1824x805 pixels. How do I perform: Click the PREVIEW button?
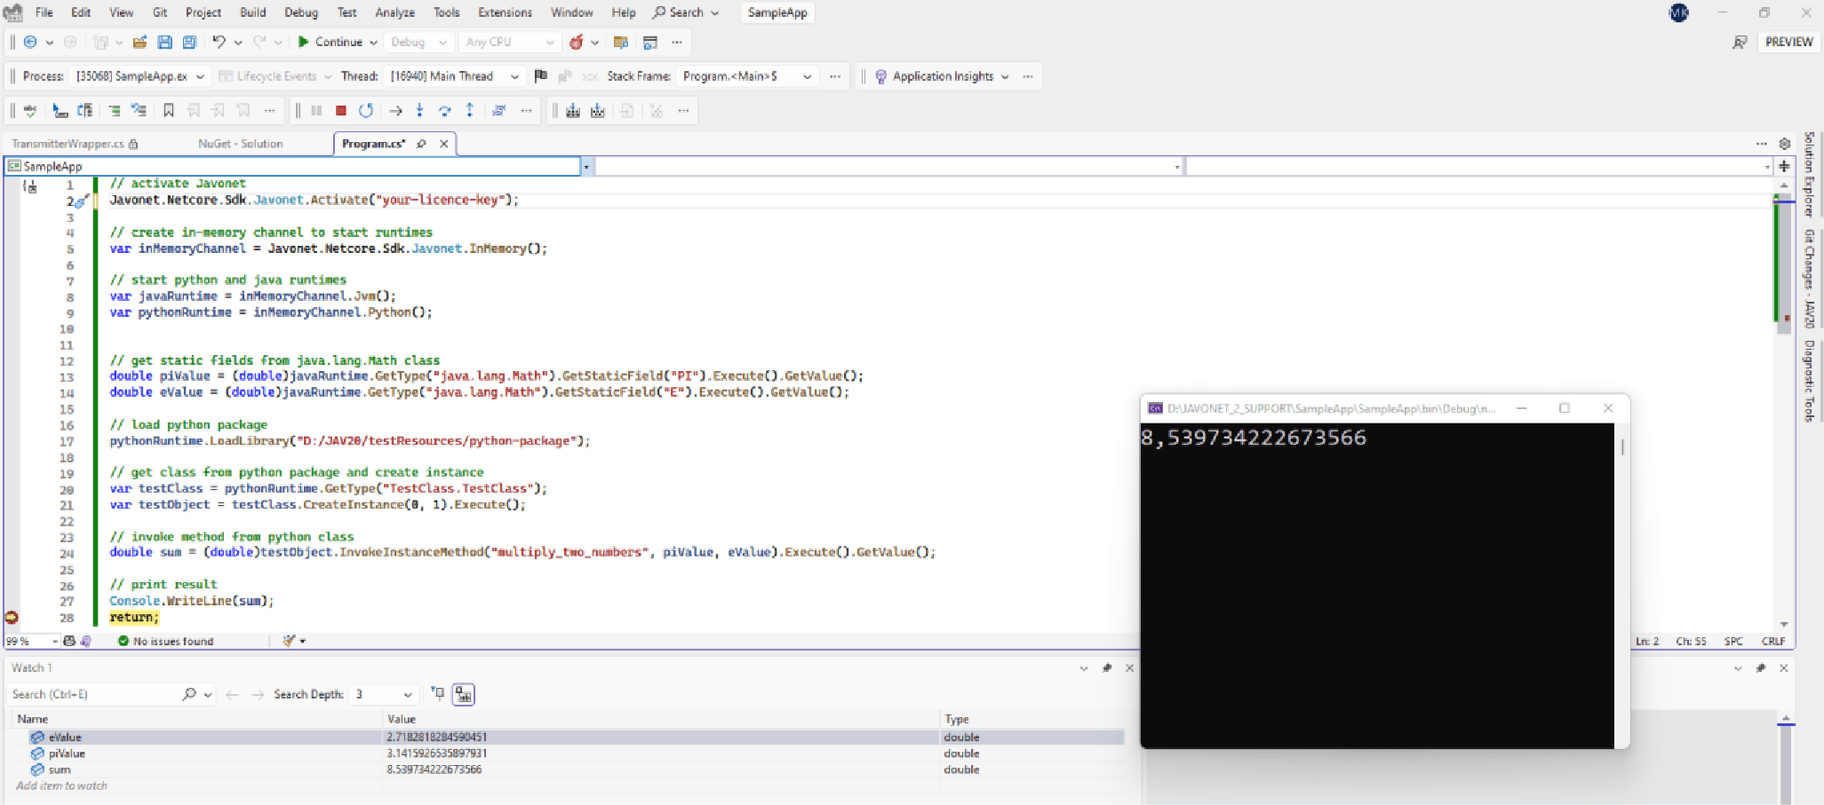click(x=1788, y=42)
